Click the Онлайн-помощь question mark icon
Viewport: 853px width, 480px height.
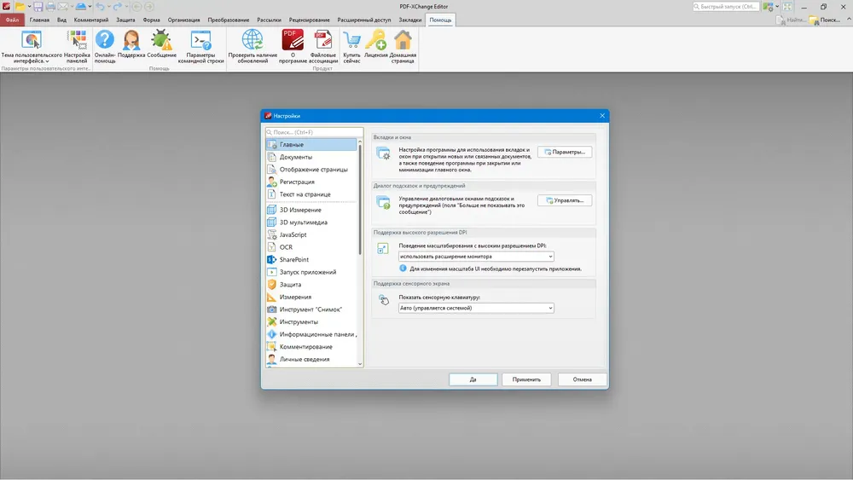point(104,40)
